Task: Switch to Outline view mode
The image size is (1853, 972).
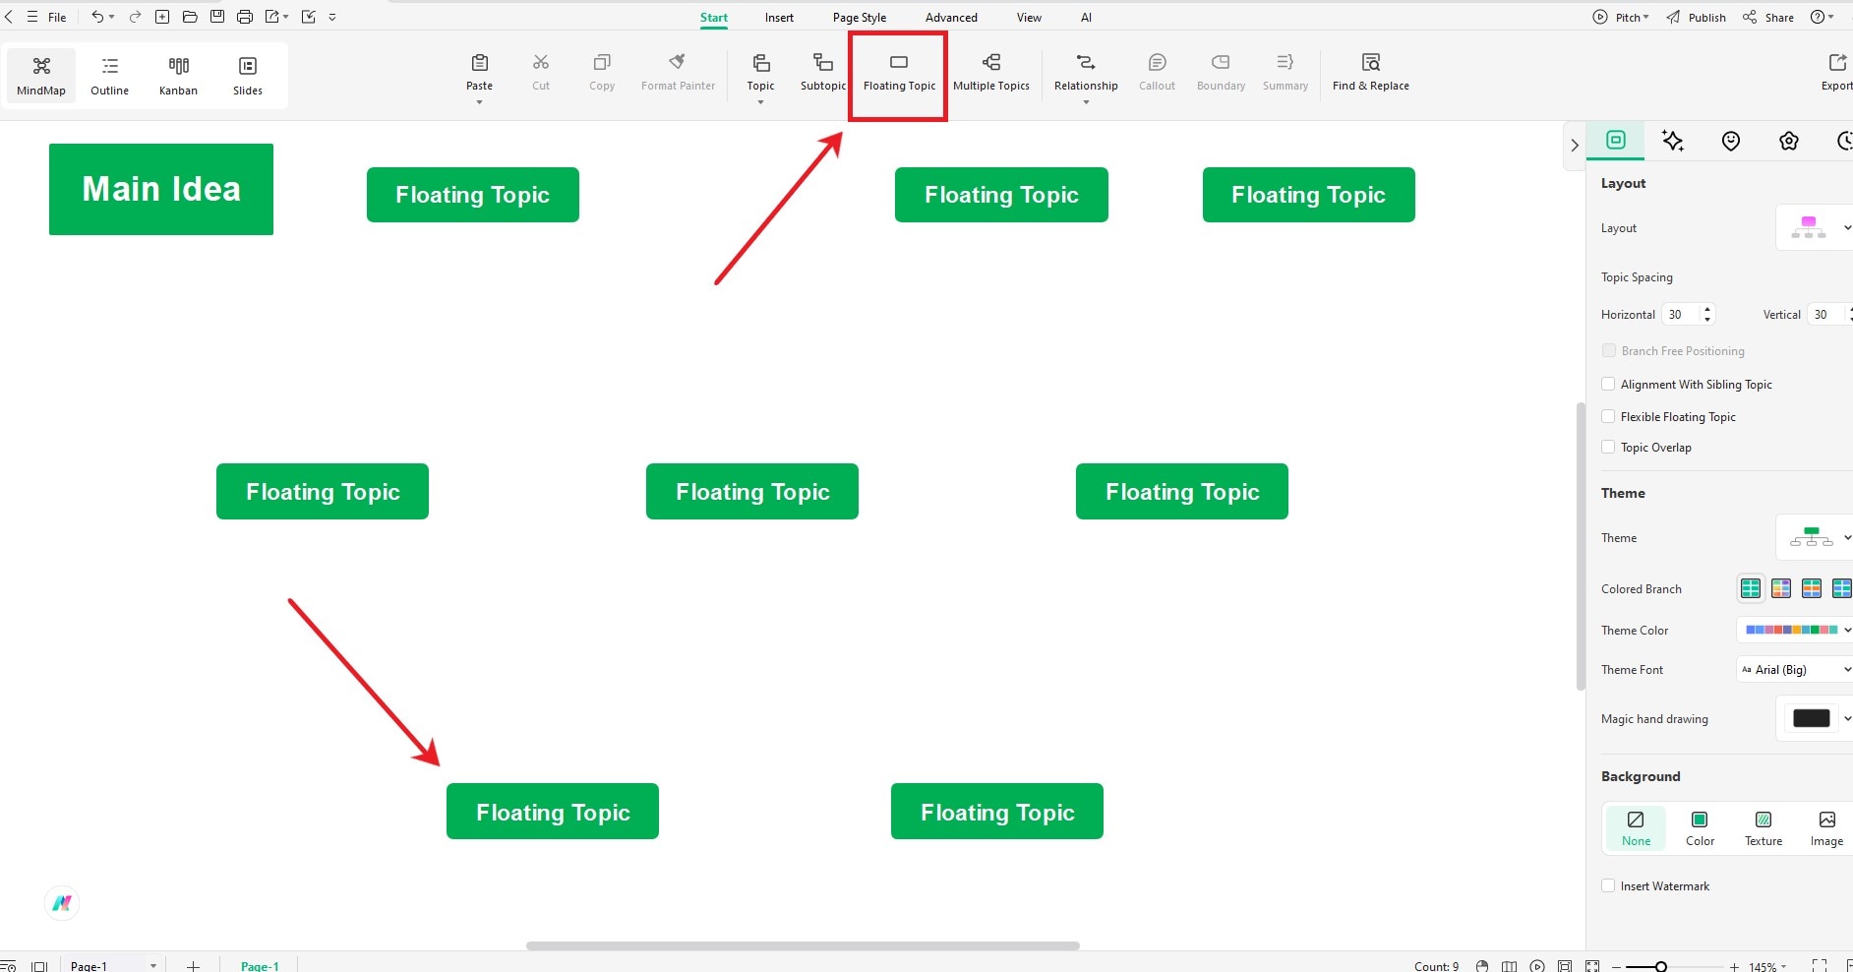Action: coord(109,76)
